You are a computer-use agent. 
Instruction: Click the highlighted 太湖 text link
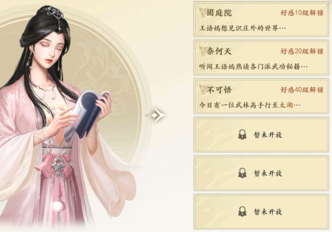tap(286, 105)
